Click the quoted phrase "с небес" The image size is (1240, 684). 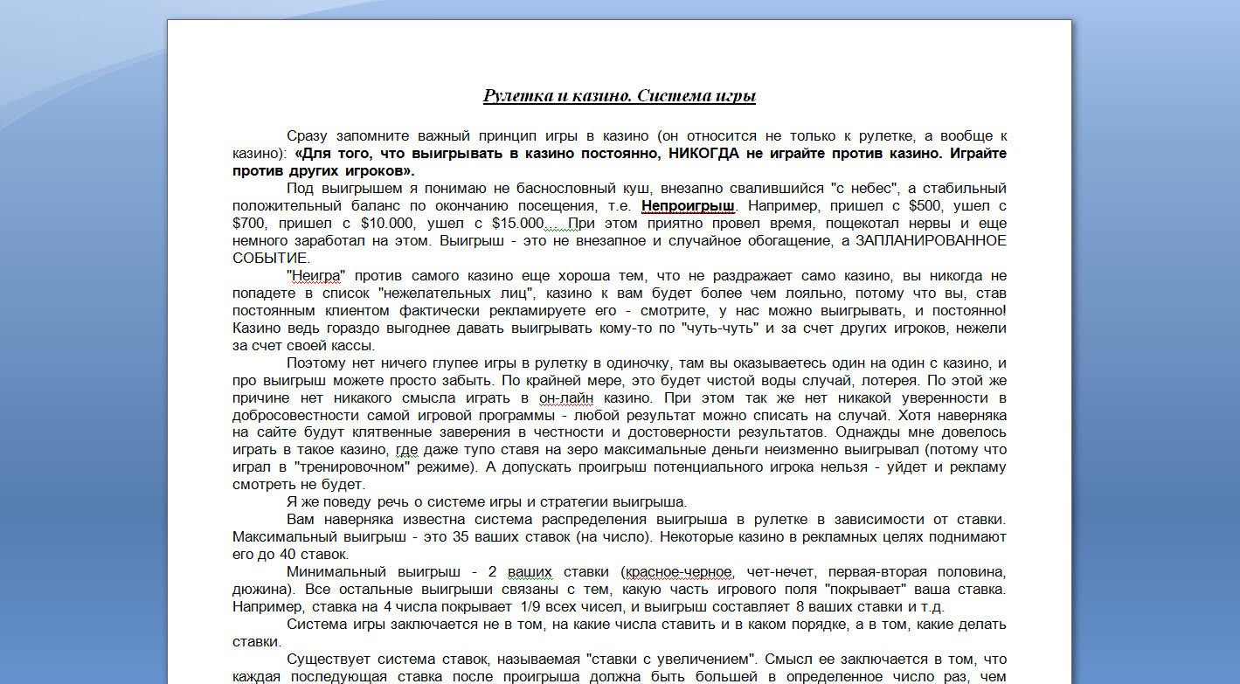pyautogui.click(x=866, y=189)
